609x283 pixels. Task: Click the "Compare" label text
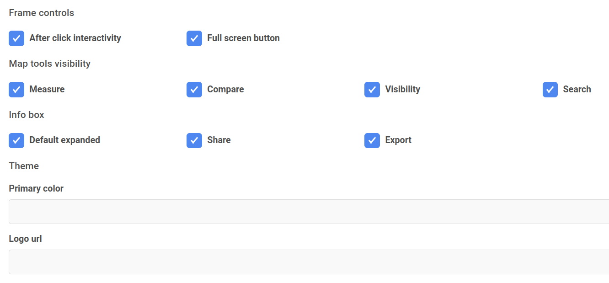[225, 90]
